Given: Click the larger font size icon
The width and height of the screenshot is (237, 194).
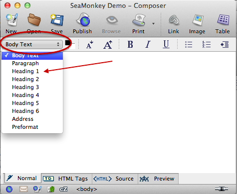Looking at the screenshot, I should pyautogui.click(x=108, y=44).
